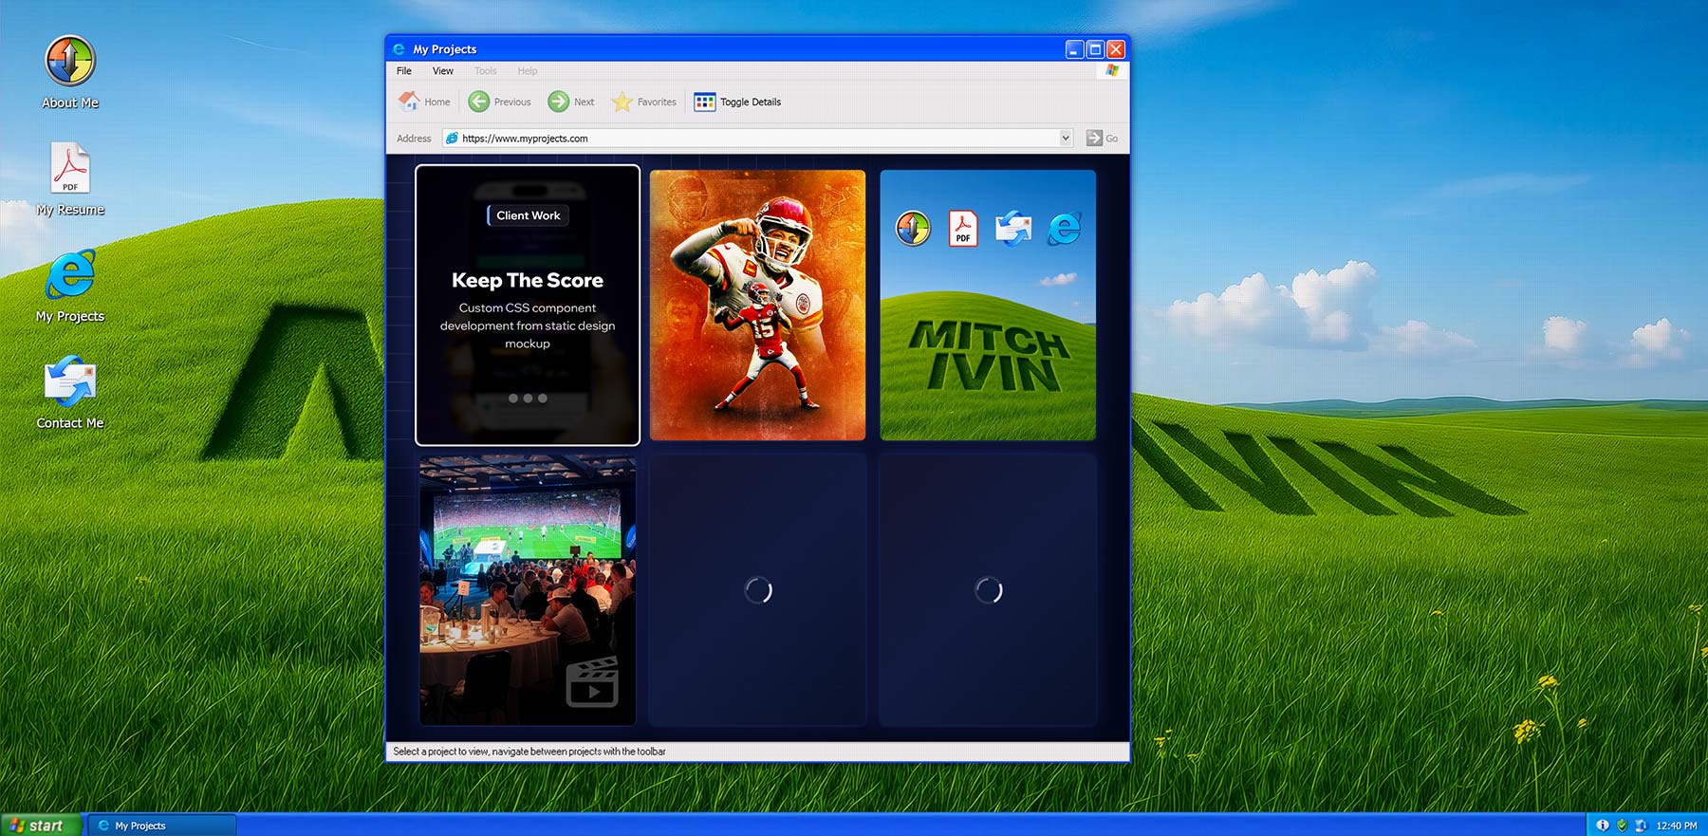Click the address URL input field
The height and width of the screenshot is (836, 1708).
(758, 138)
